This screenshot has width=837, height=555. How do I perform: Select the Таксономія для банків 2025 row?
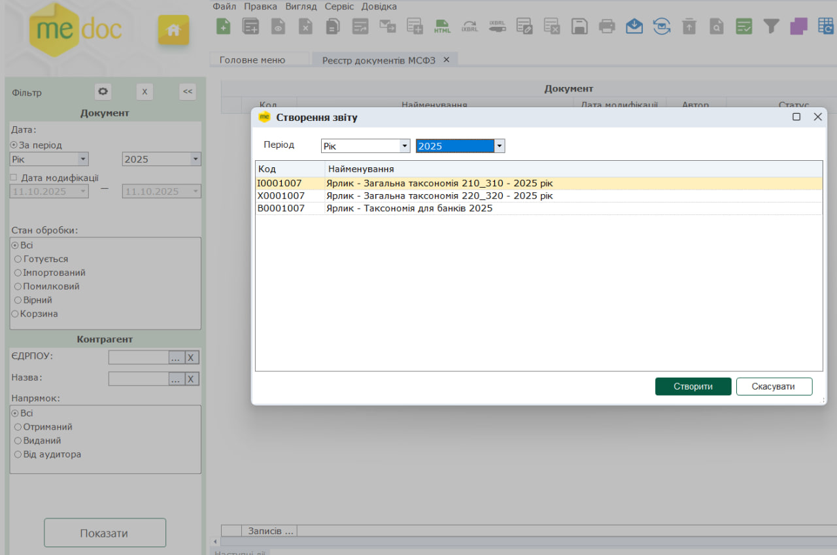pos(409,209)
